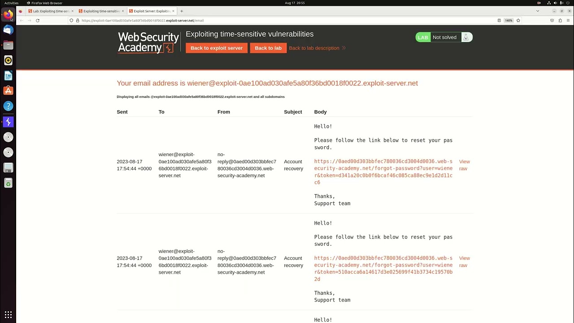This screenshot has width=574, height=323.
Task: Click the second disc icon in dock
Action: (x=8, y=153)
